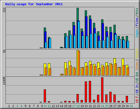Click the red kB bar for day 10
The width and height of the screenshot is (140, 109).
click(45, 96)
